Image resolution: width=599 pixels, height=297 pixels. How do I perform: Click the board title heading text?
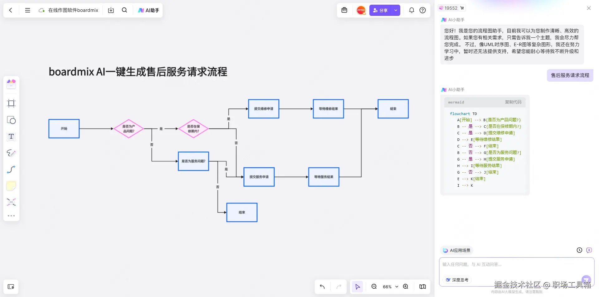(138, 72)
